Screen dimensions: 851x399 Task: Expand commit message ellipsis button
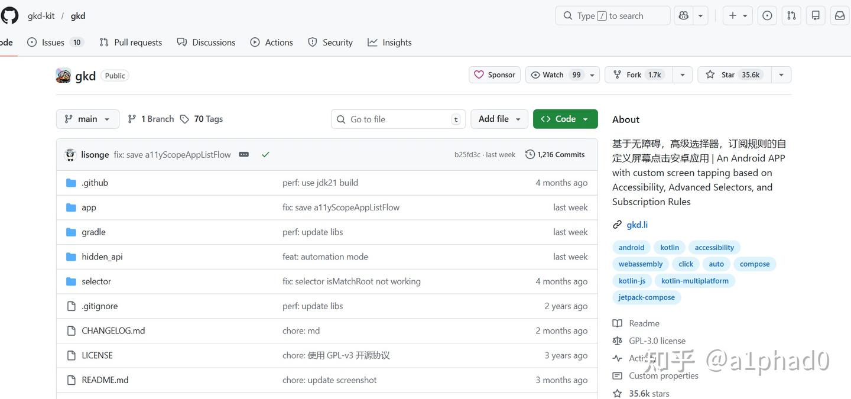point(243,154)
